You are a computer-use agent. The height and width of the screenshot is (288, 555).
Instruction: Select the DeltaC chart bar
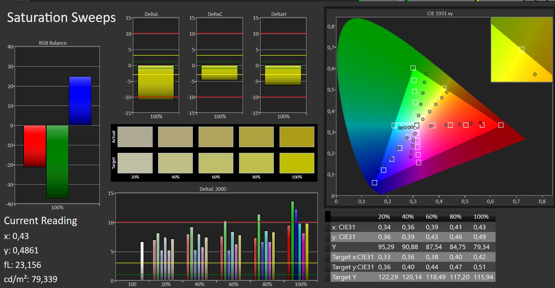tap(219, 73)
